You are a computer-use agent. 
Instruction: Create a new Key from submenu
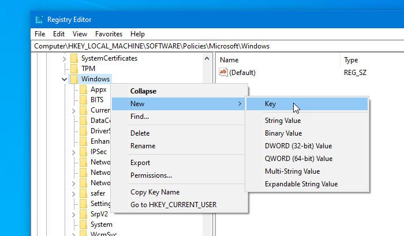tap(307, 104)
